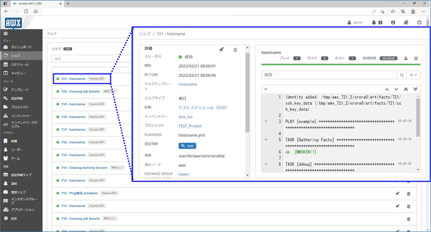
Task: Open browser settings ellipsis menu
Action: (x=423, y=11)
